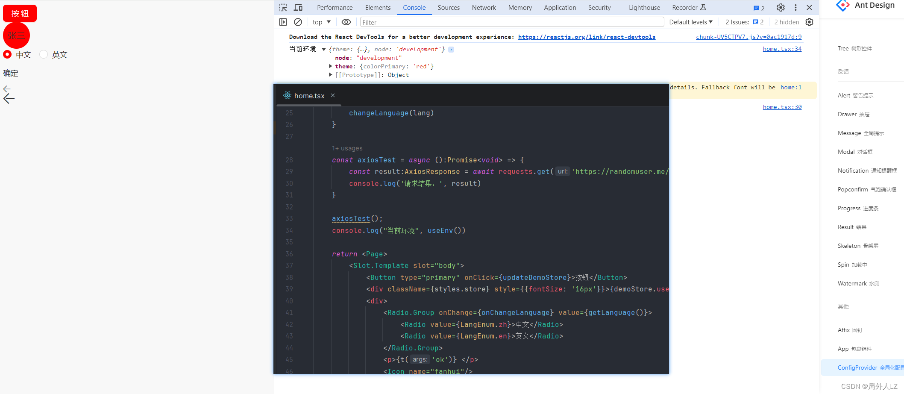This screenshot has height=394, width=904.
Task: Close the home.tsx editor tab
Action: 333,95
